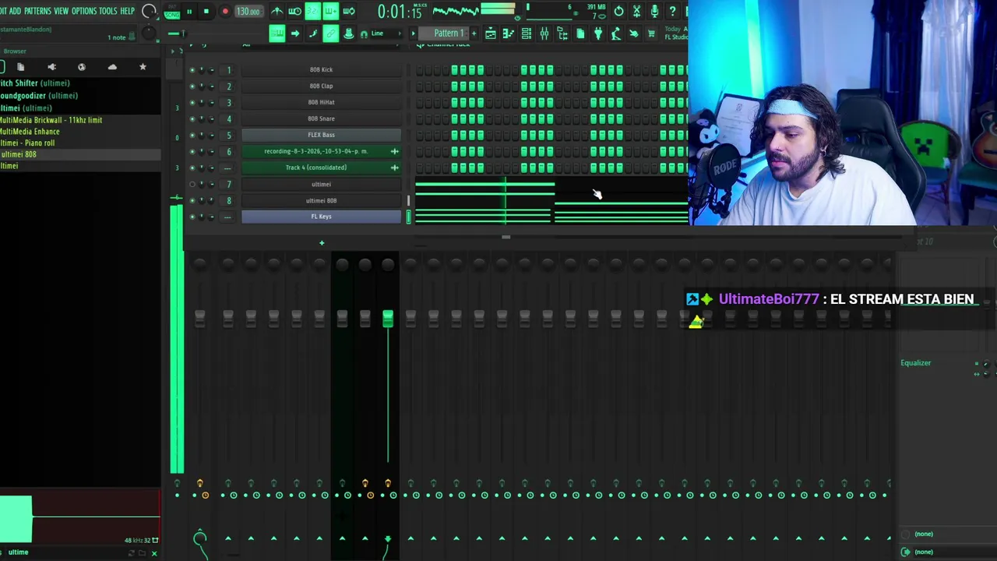The width and height of the screenshot is (997, 561).
Task: Open mixer track selector for 808 Kick
Action: (229, 70)
